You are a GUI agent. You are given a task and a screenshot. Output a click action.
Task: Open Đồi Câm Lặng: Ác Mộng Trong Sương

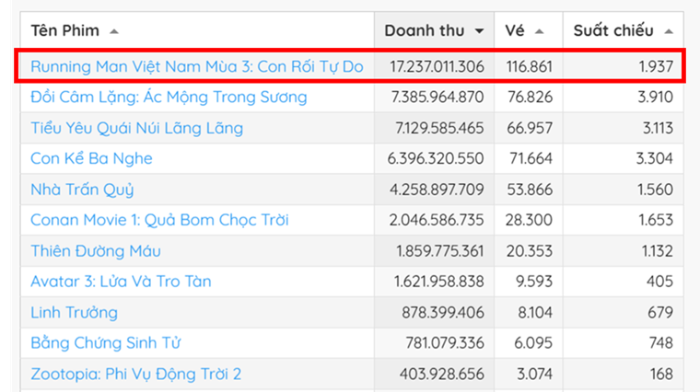pyautogui.click(x=169, y=98)
